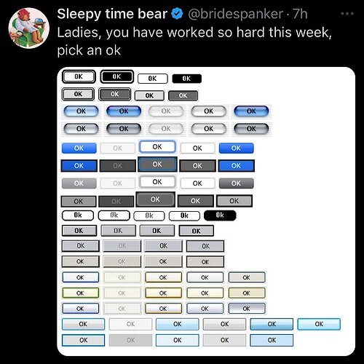Screen dimensions: 364x364
Task: Click the first blue glossy aqua OK button
Action: 81,111
